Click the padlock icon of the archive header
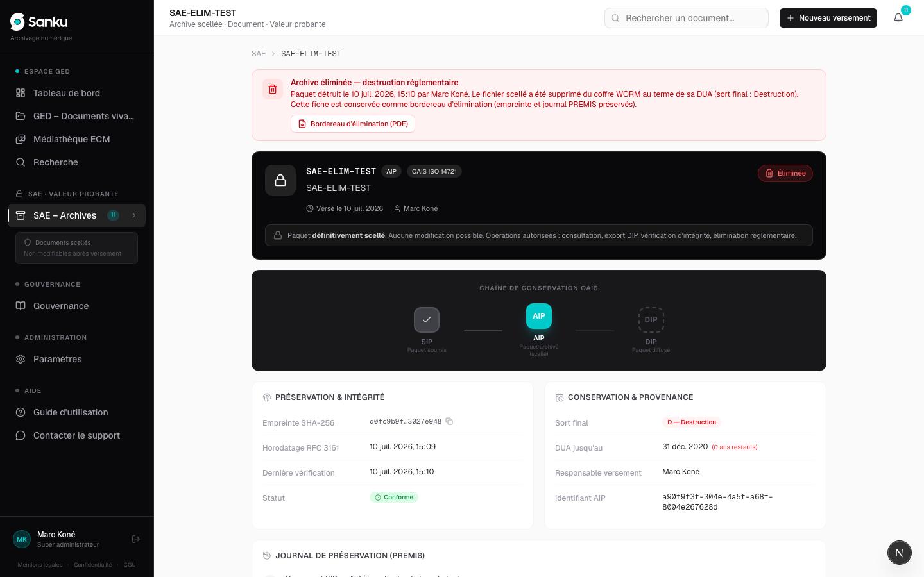 [x=280, y=180]
